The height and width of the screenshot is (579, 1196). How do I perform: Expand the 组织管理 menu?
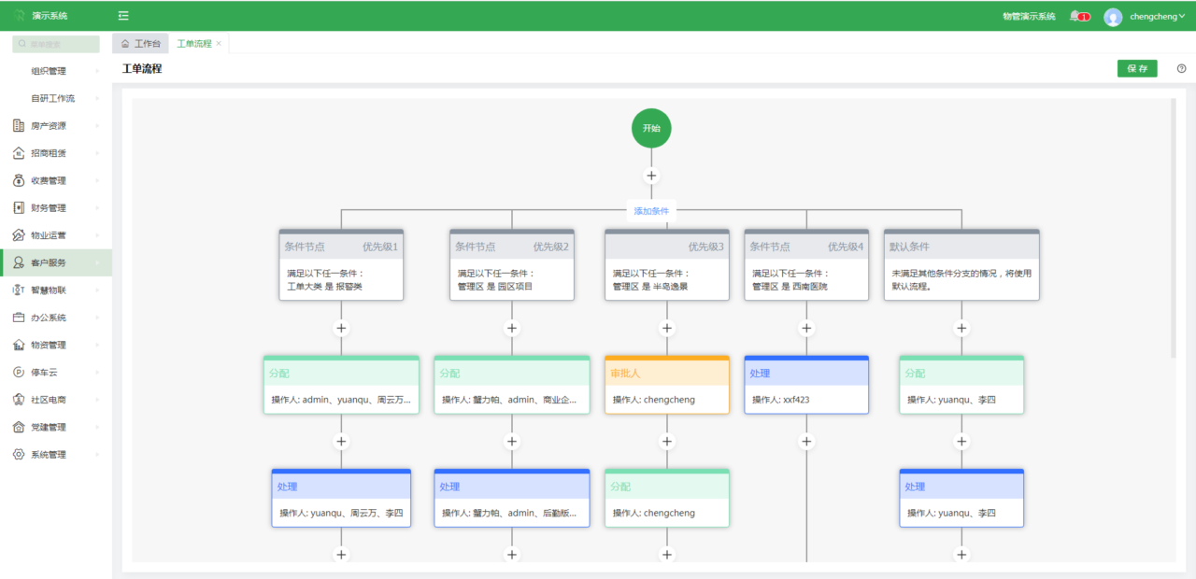56,71
